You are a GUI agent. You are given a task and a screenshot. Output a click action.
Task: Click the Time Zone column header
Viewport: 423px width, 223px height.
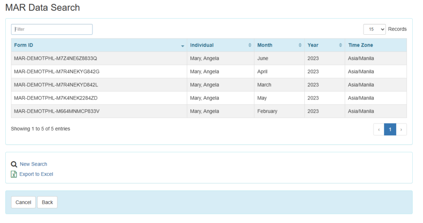(x=360, y=45)
